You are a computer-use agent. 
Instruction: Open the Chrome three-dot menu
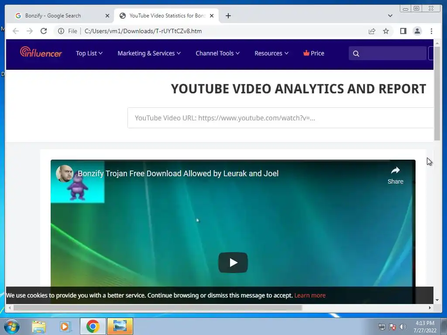(x=431, y=31)
